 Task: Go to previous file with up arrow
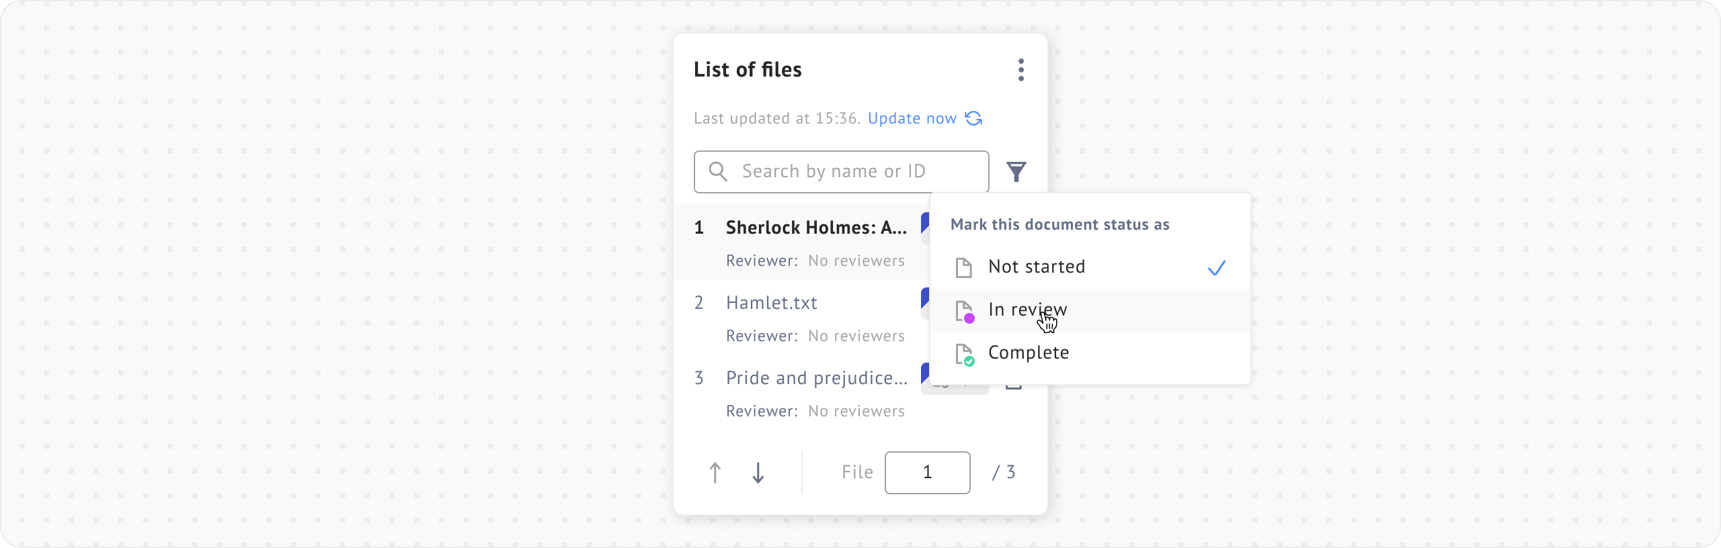coord(715,473)
